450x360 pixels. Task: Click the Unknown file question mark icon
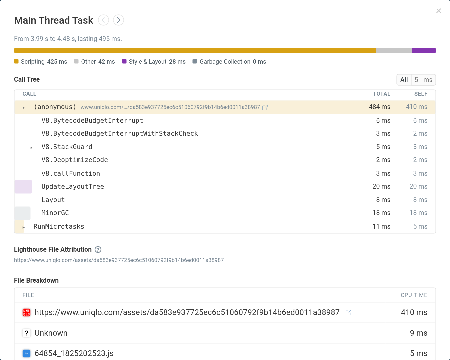point(26,333)
